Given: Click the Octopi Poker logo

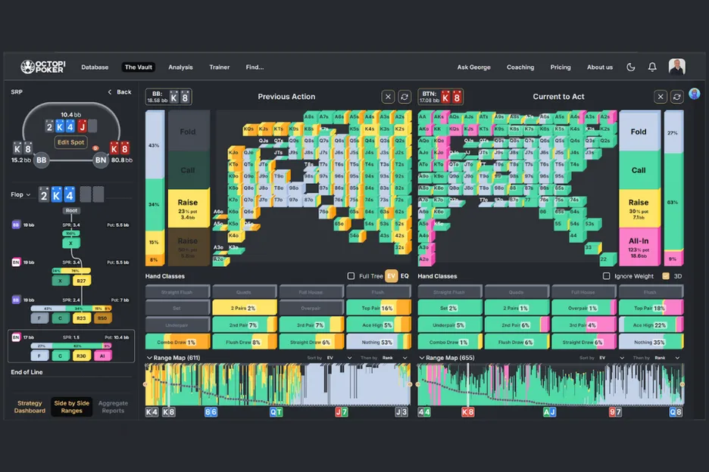Looking at the screenshot, I should [42, 67].
